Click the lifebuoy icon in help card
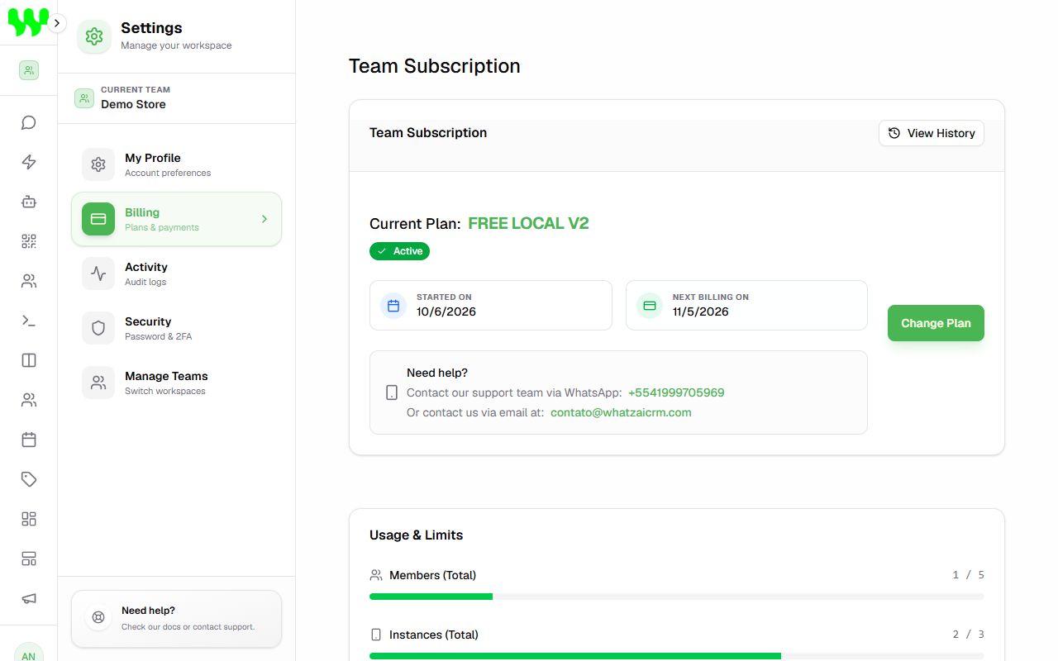This screenshot has width=1058, height=661. [x=98, y=617]
